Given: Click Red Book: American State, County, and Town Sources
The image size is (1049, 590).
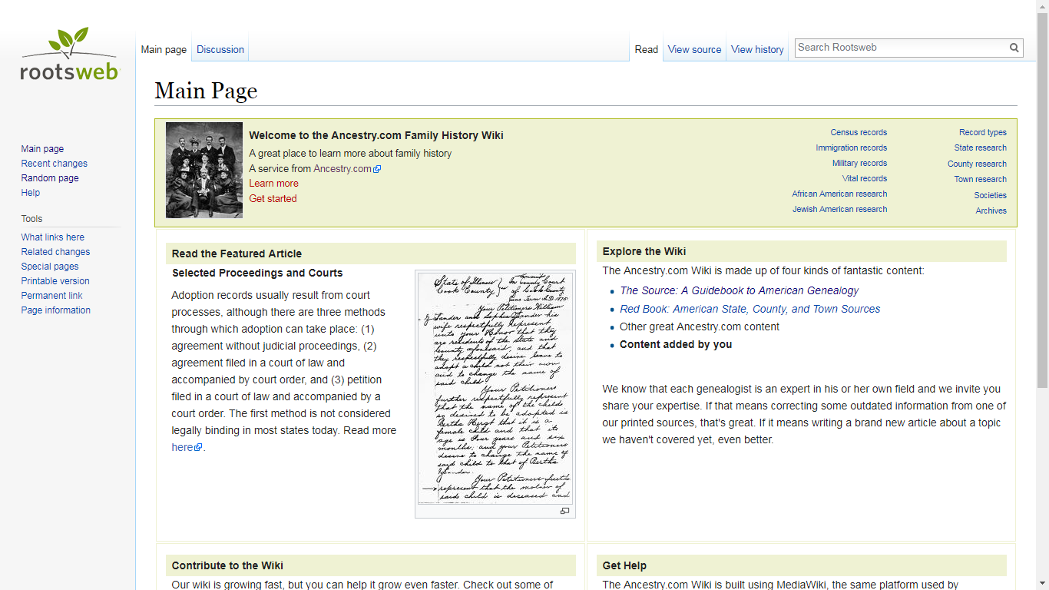Looking at the screenshot, I should click(x=750, y=308).
